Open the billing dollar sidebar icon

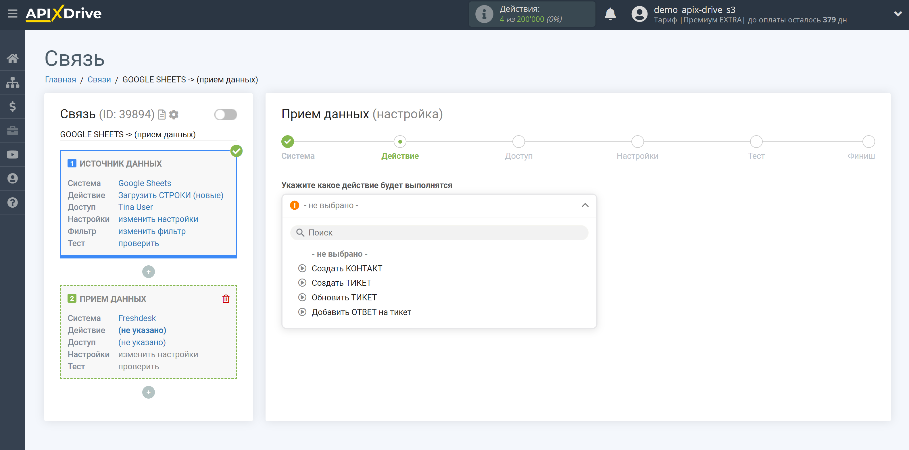coord(12,106)
